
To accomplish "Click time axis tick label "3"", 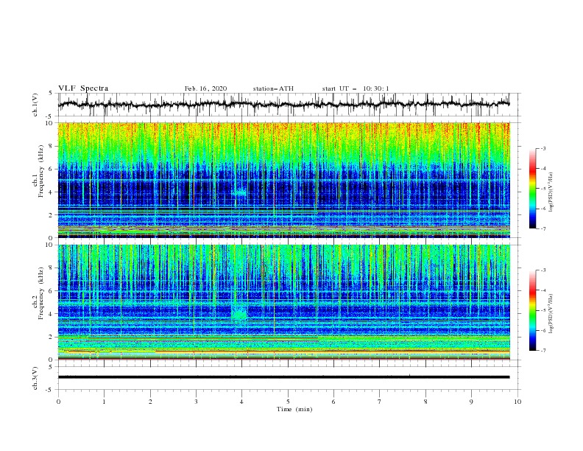I will [x=196, y=402].
